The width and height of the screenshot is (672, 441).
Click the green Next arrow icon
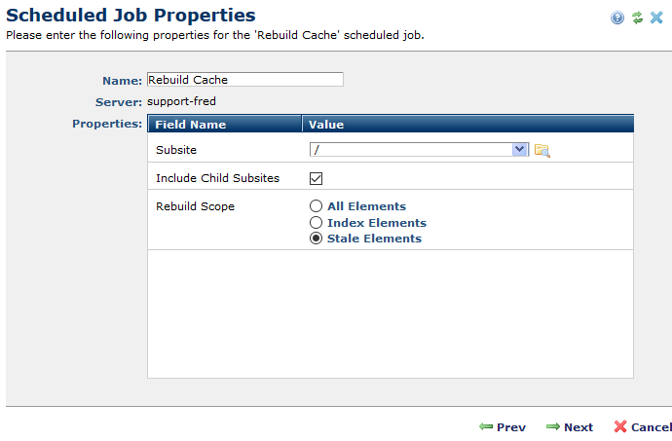(552, 427)
